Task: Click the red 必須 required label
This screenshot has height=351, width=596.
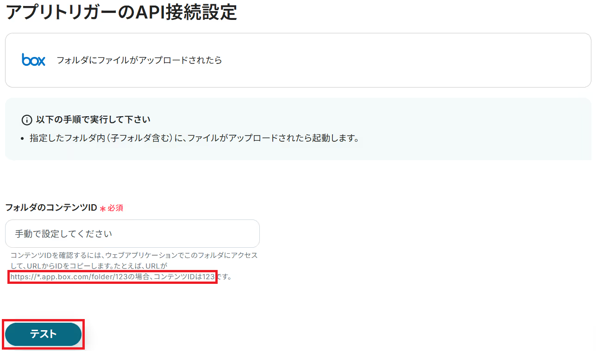Action: pyautogui.click(x=116, y=208)
